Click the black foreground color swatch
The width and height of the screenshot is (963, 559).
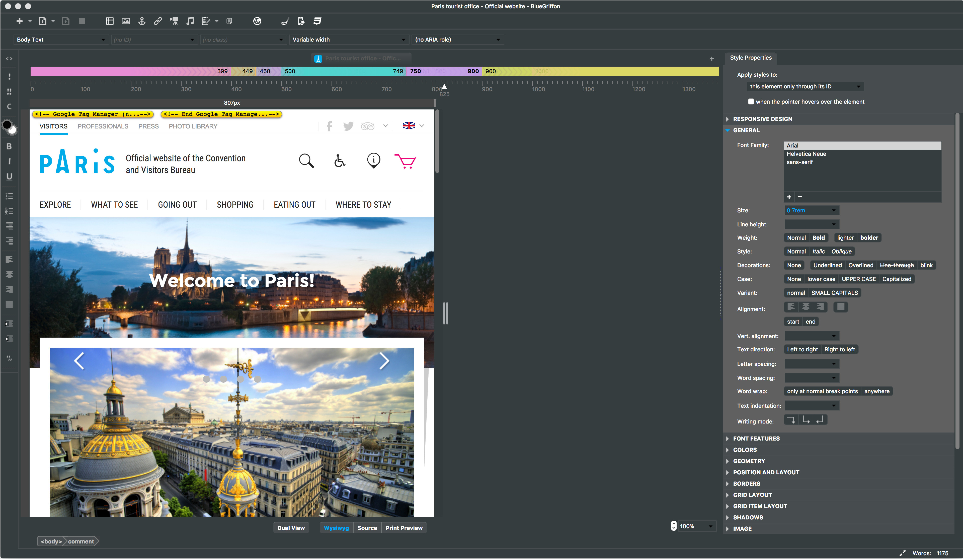[7, 125]
